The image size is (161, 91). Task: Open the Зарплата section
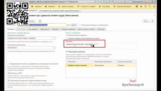pyautogui.click(x=36, y=6)
